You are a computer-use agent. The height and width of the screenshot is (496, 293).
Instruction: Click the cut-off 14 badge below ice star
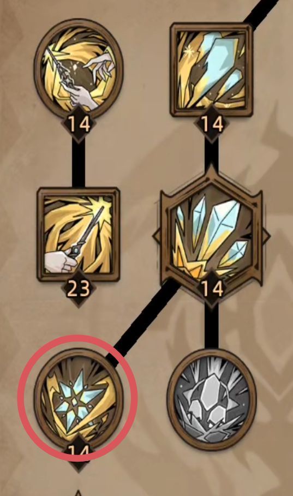(79, 453)
